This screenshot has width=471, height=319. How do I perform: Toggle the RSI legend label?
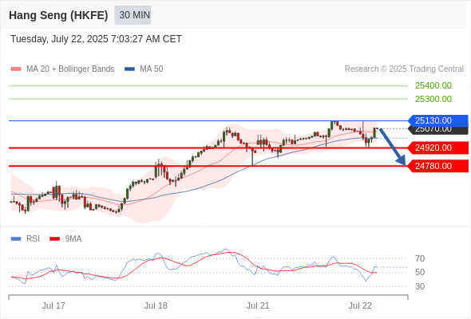pos(33,239)
